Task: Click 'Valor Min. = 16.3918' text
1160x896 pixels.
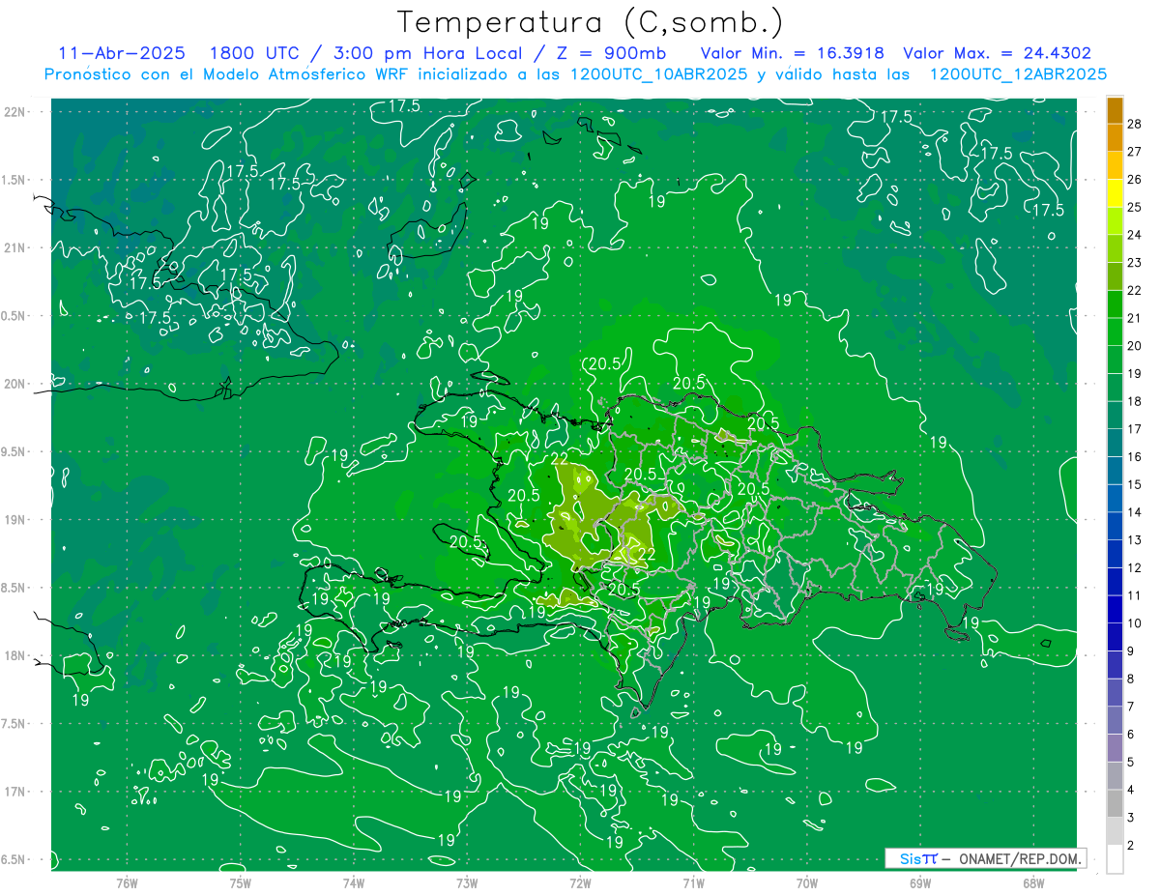Action: tap(793, 53)
